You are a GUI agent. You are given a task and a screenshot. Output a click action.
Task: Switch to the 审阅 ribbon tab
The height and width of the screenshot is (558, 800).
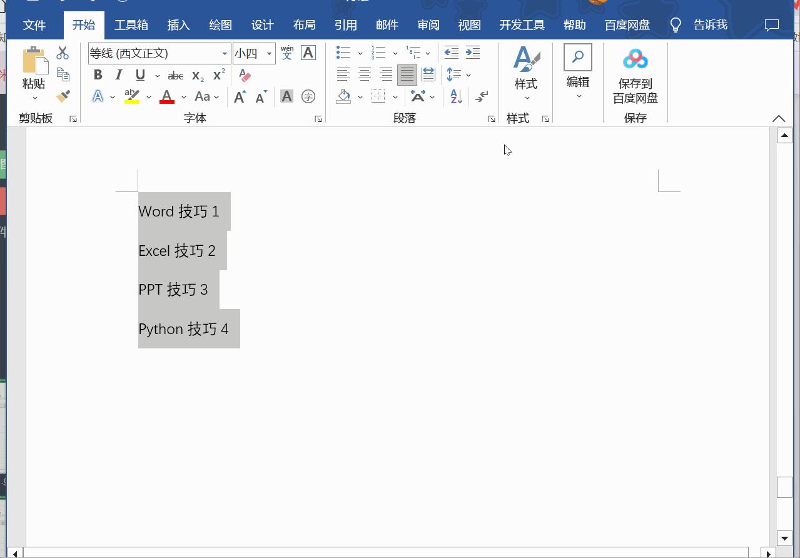pos(428,25)
